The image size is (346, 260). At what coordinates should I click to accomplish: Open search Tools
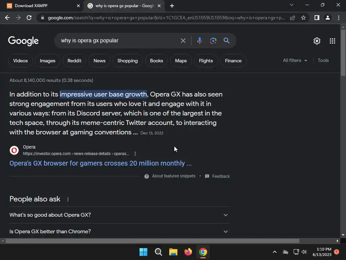(x=323, y=60)
